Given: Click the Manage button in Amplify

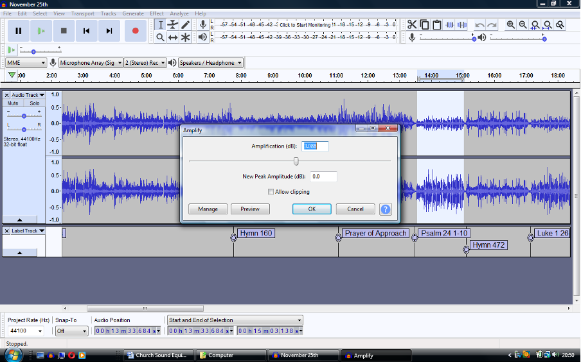Looking at the screenshot, I should 208,209.
